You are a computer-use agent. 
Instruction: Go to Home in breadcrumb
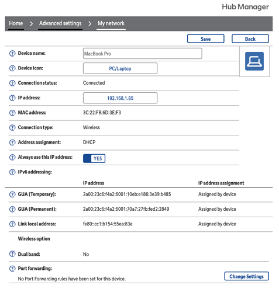[x=16, y=23]
